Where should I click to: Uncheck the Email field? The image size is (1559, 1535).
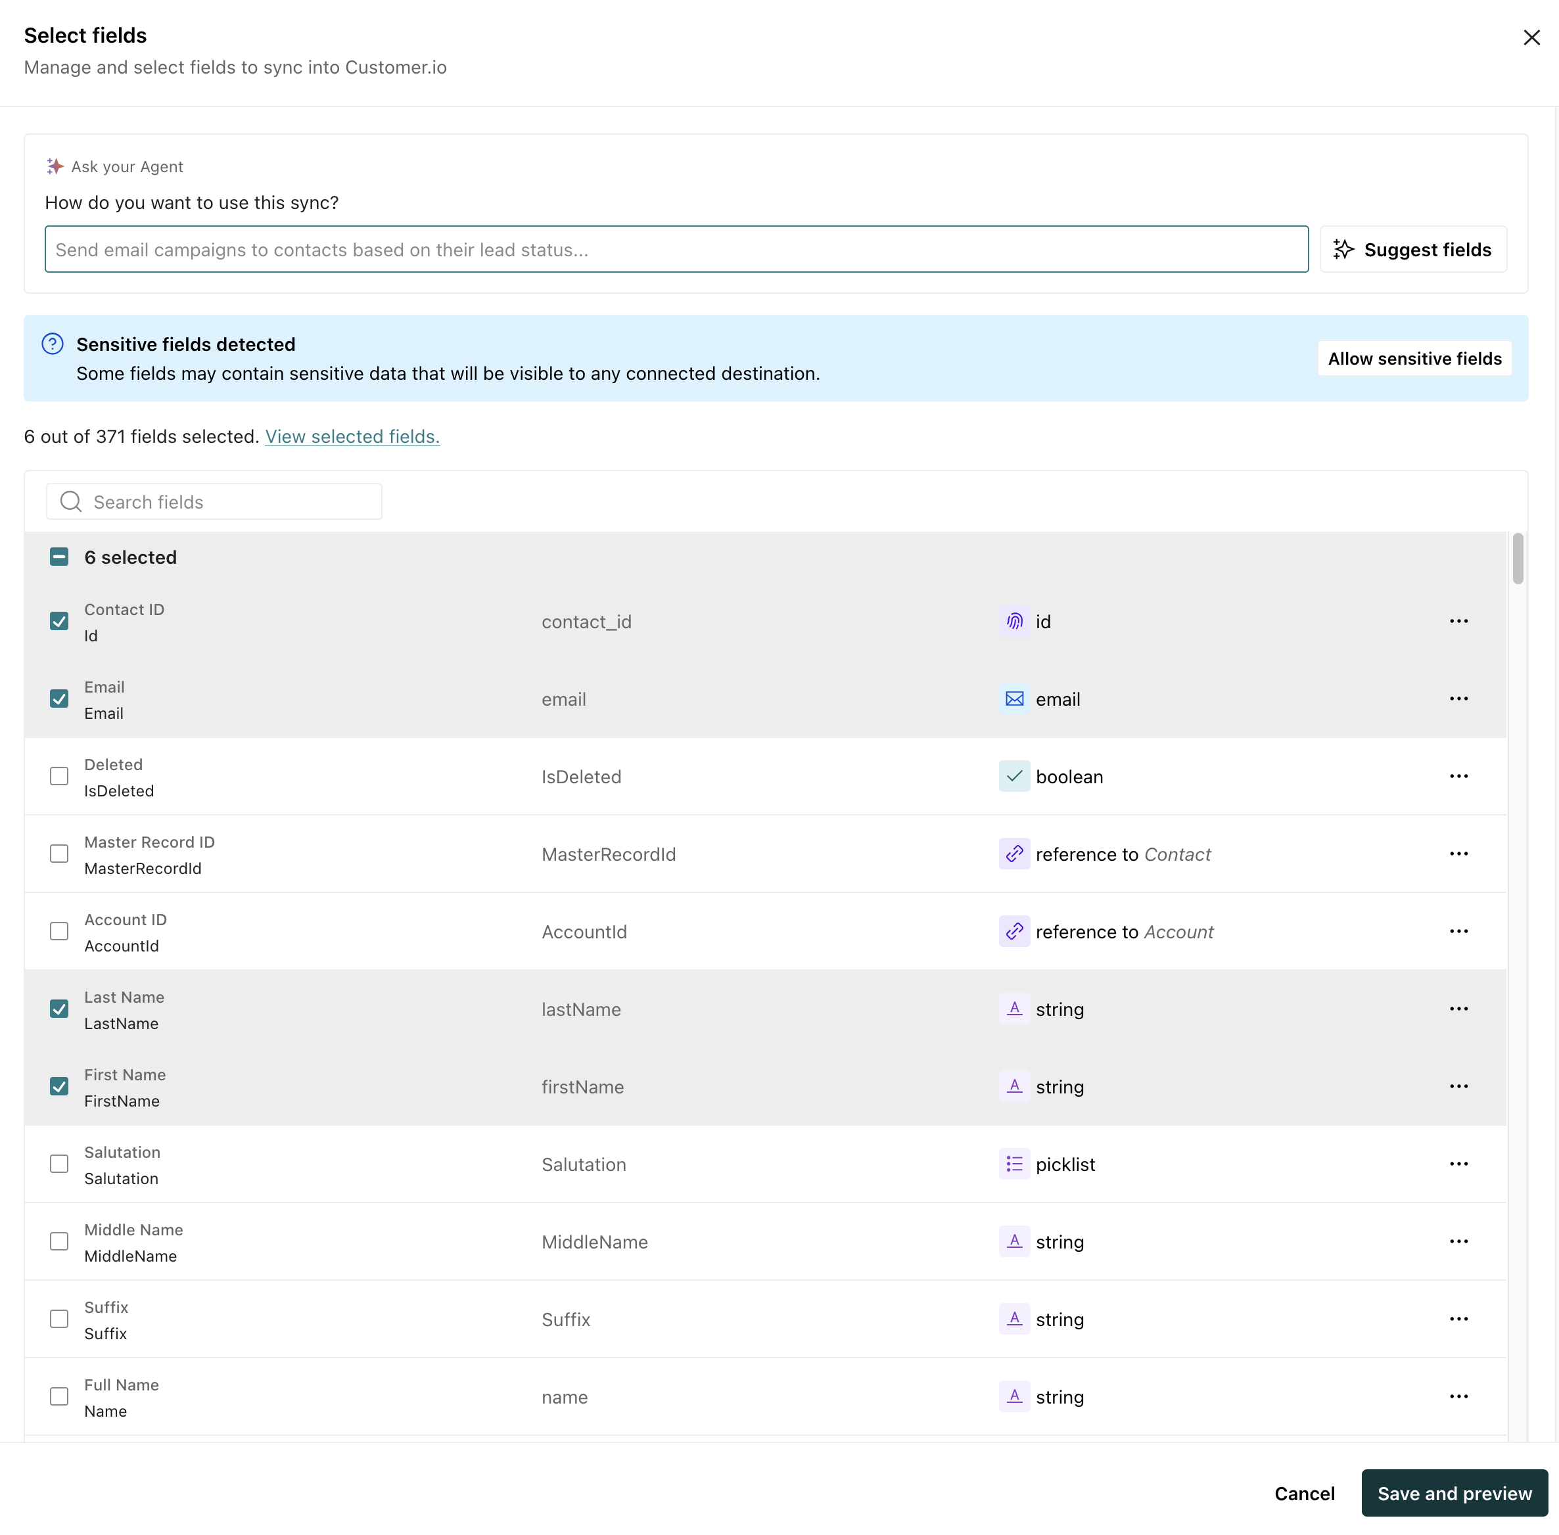coord(59,698)
